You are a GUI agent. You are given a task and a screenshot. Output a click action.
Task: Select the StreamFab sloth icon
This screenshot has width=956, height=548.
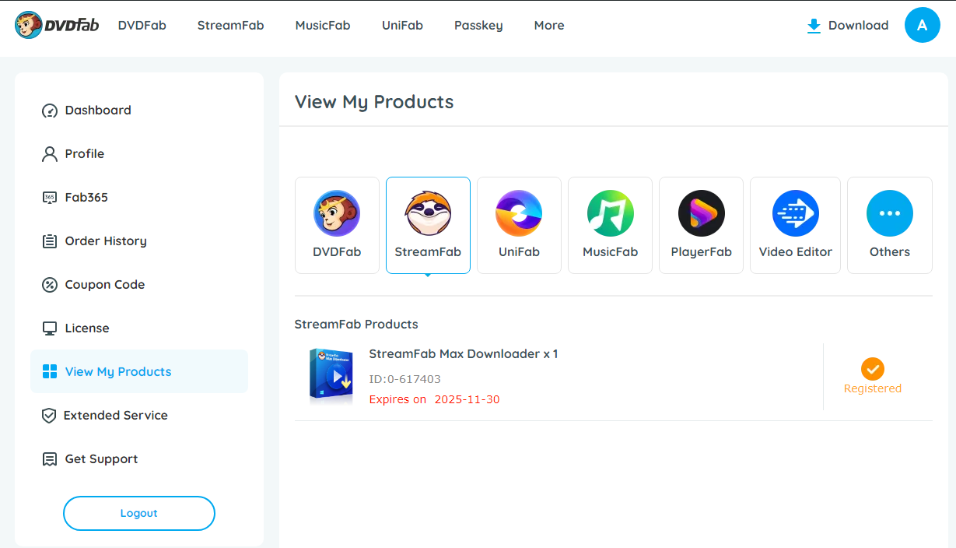[x=428, y=214]
